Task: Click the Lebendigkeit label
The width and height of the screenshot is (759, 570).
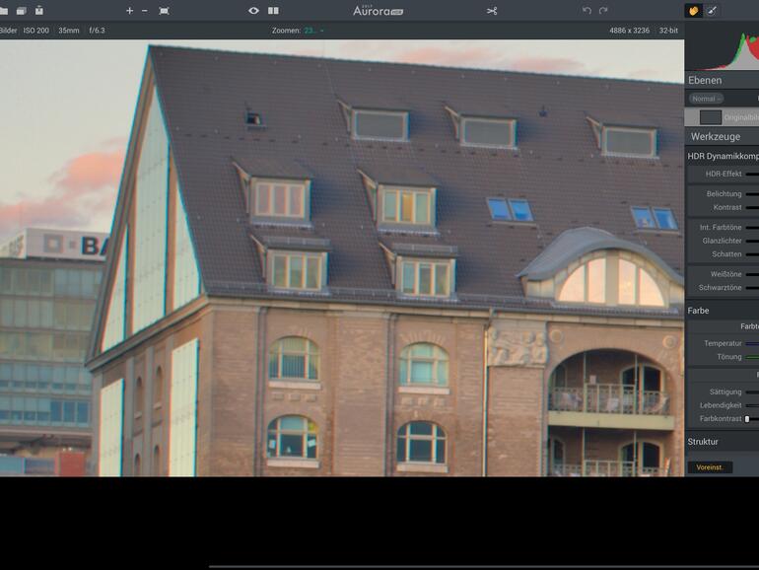Action: pos(721,405)
